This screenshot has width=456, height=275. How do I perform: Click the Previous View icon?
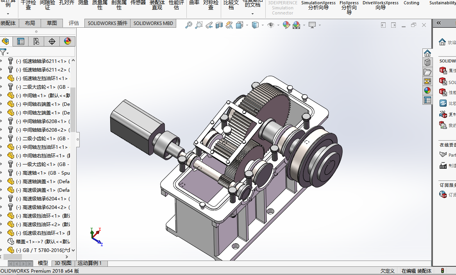tap(209, 25)
